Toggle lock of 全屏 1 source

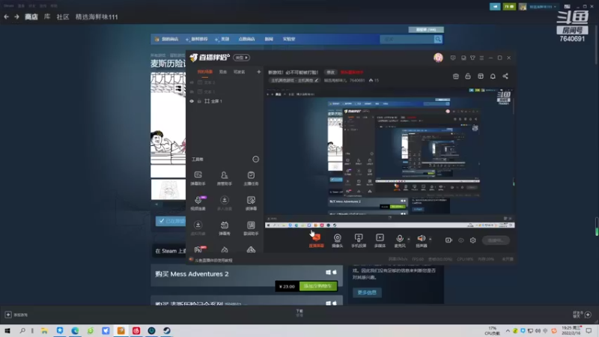pyautogui.click(x=199, y=101)
